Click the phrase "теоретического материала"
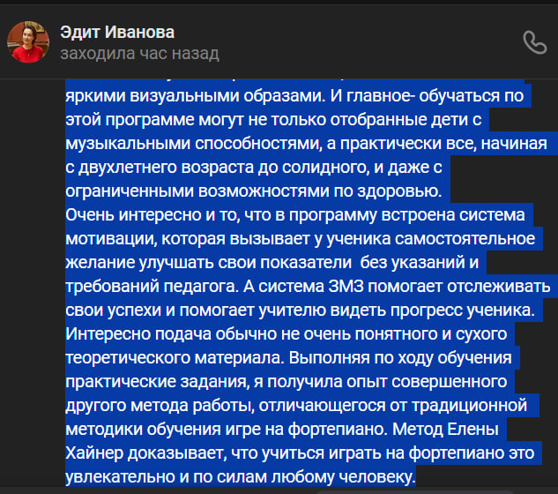The image size is (558, 494). point(175,358)
